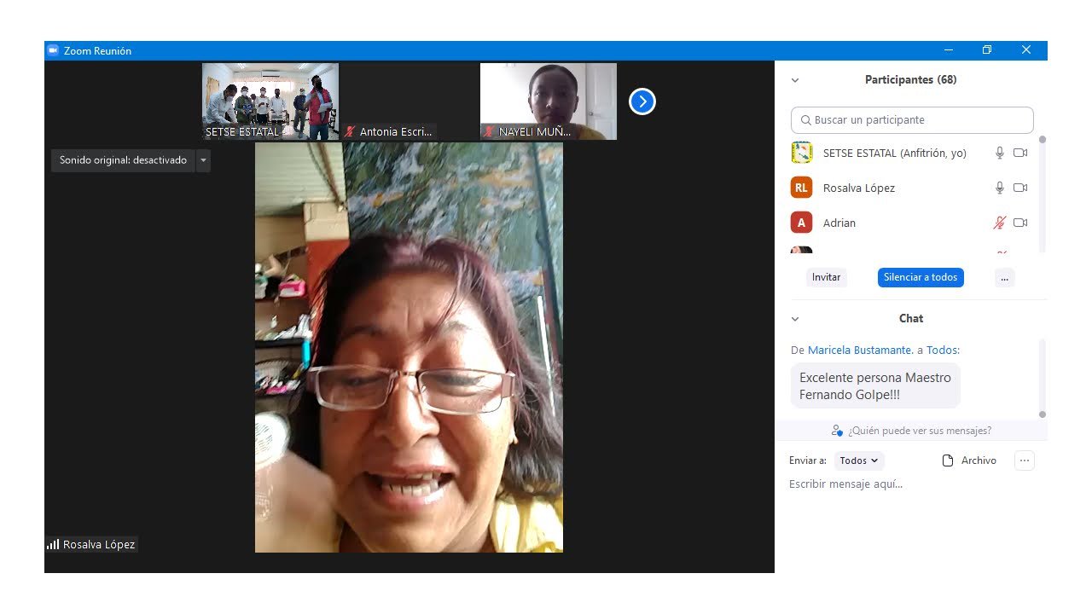Click SETSE ESTATAL avatar in participants list
Screen dimensions: 1092x614
coord(801,153)
